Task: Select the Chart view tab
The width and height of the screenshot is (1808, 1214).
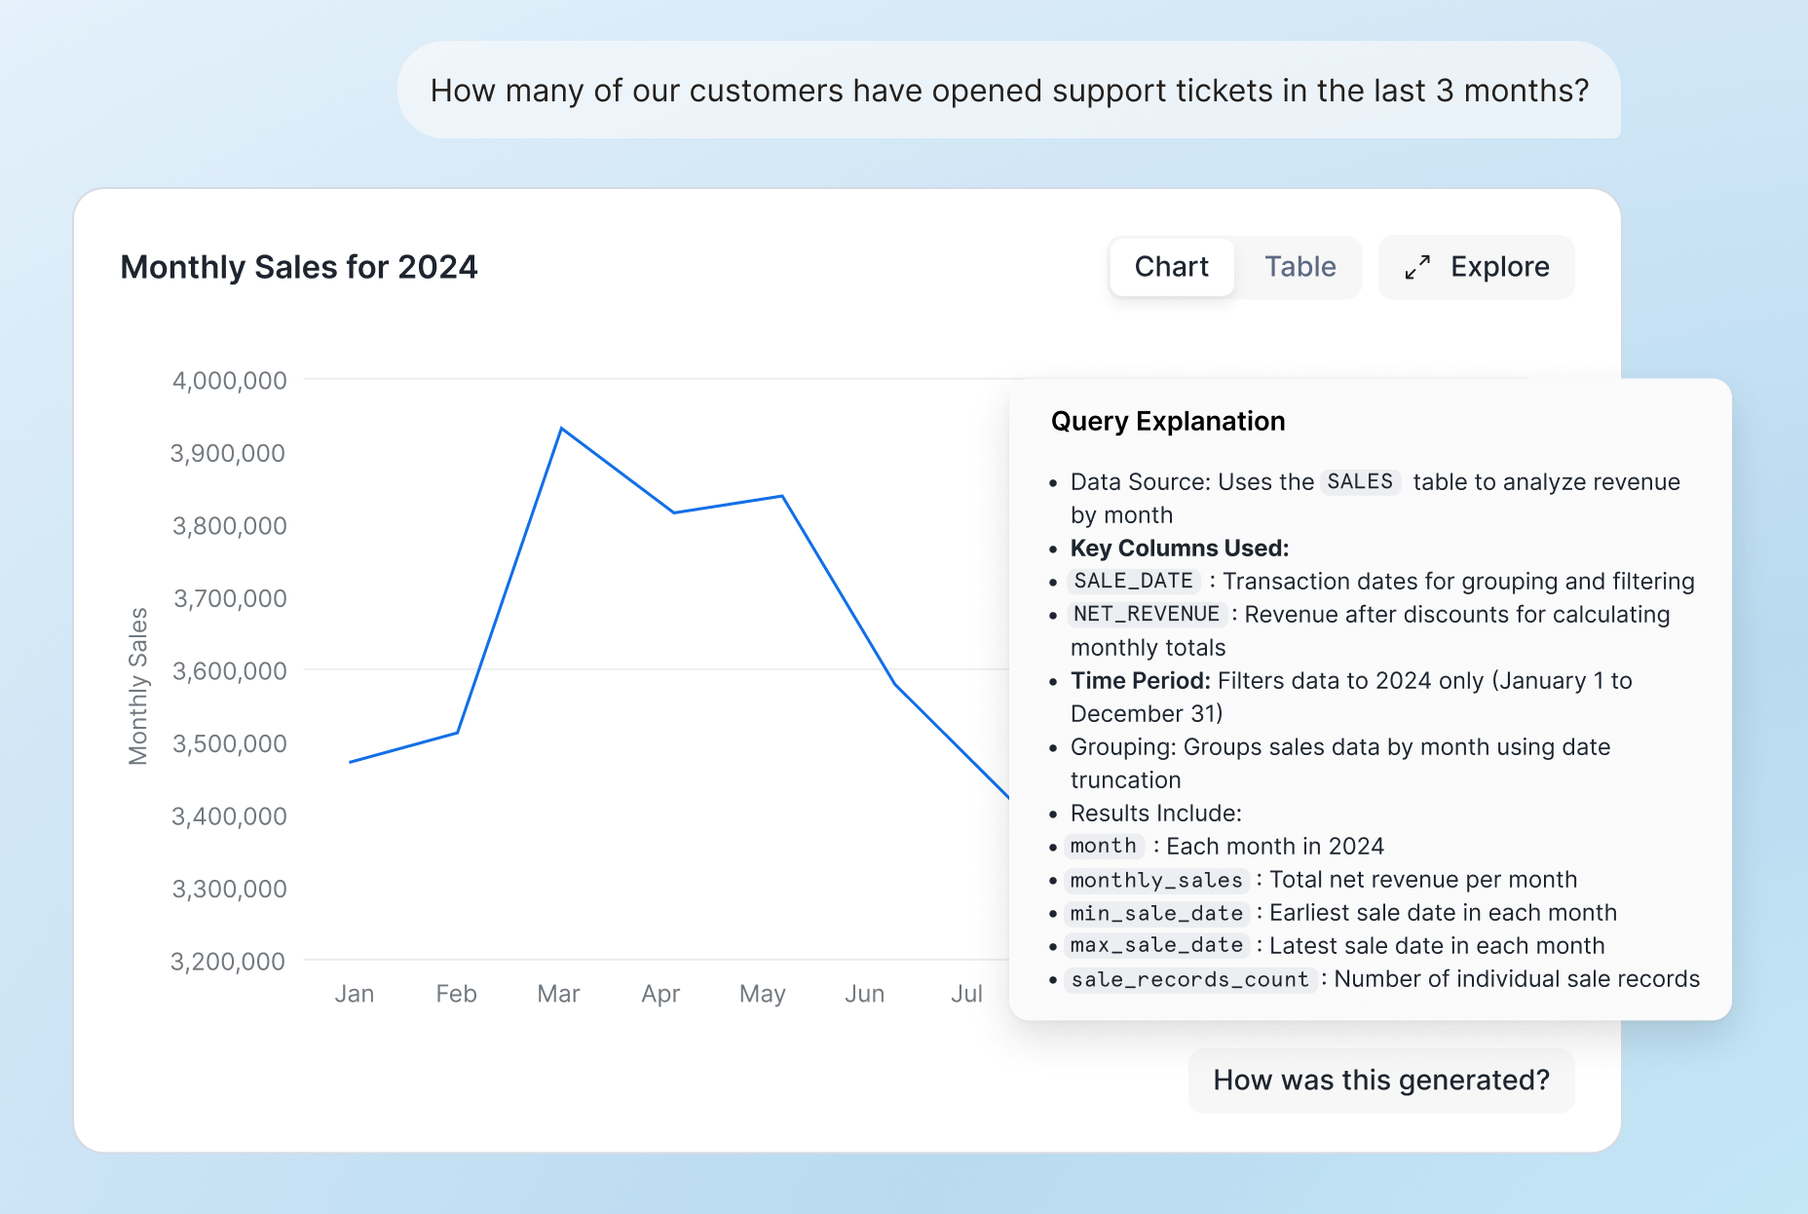Action: tap(1171, 267)
